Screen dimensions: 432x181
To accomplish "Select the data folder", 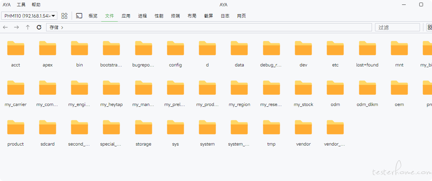I will click(239, 54).
